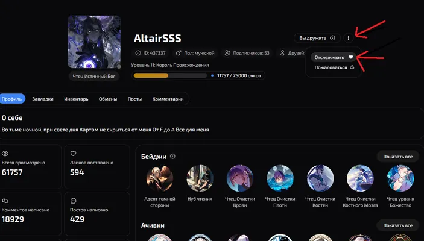
Task: Open the Посты tab
Action: pos(134,99)
